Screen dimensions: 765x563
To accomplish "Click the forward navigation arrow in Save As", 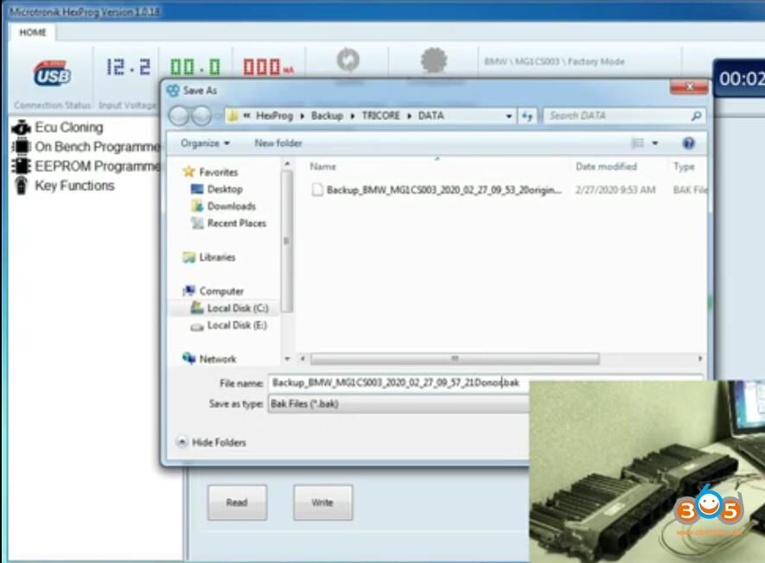I will [201, 116].
